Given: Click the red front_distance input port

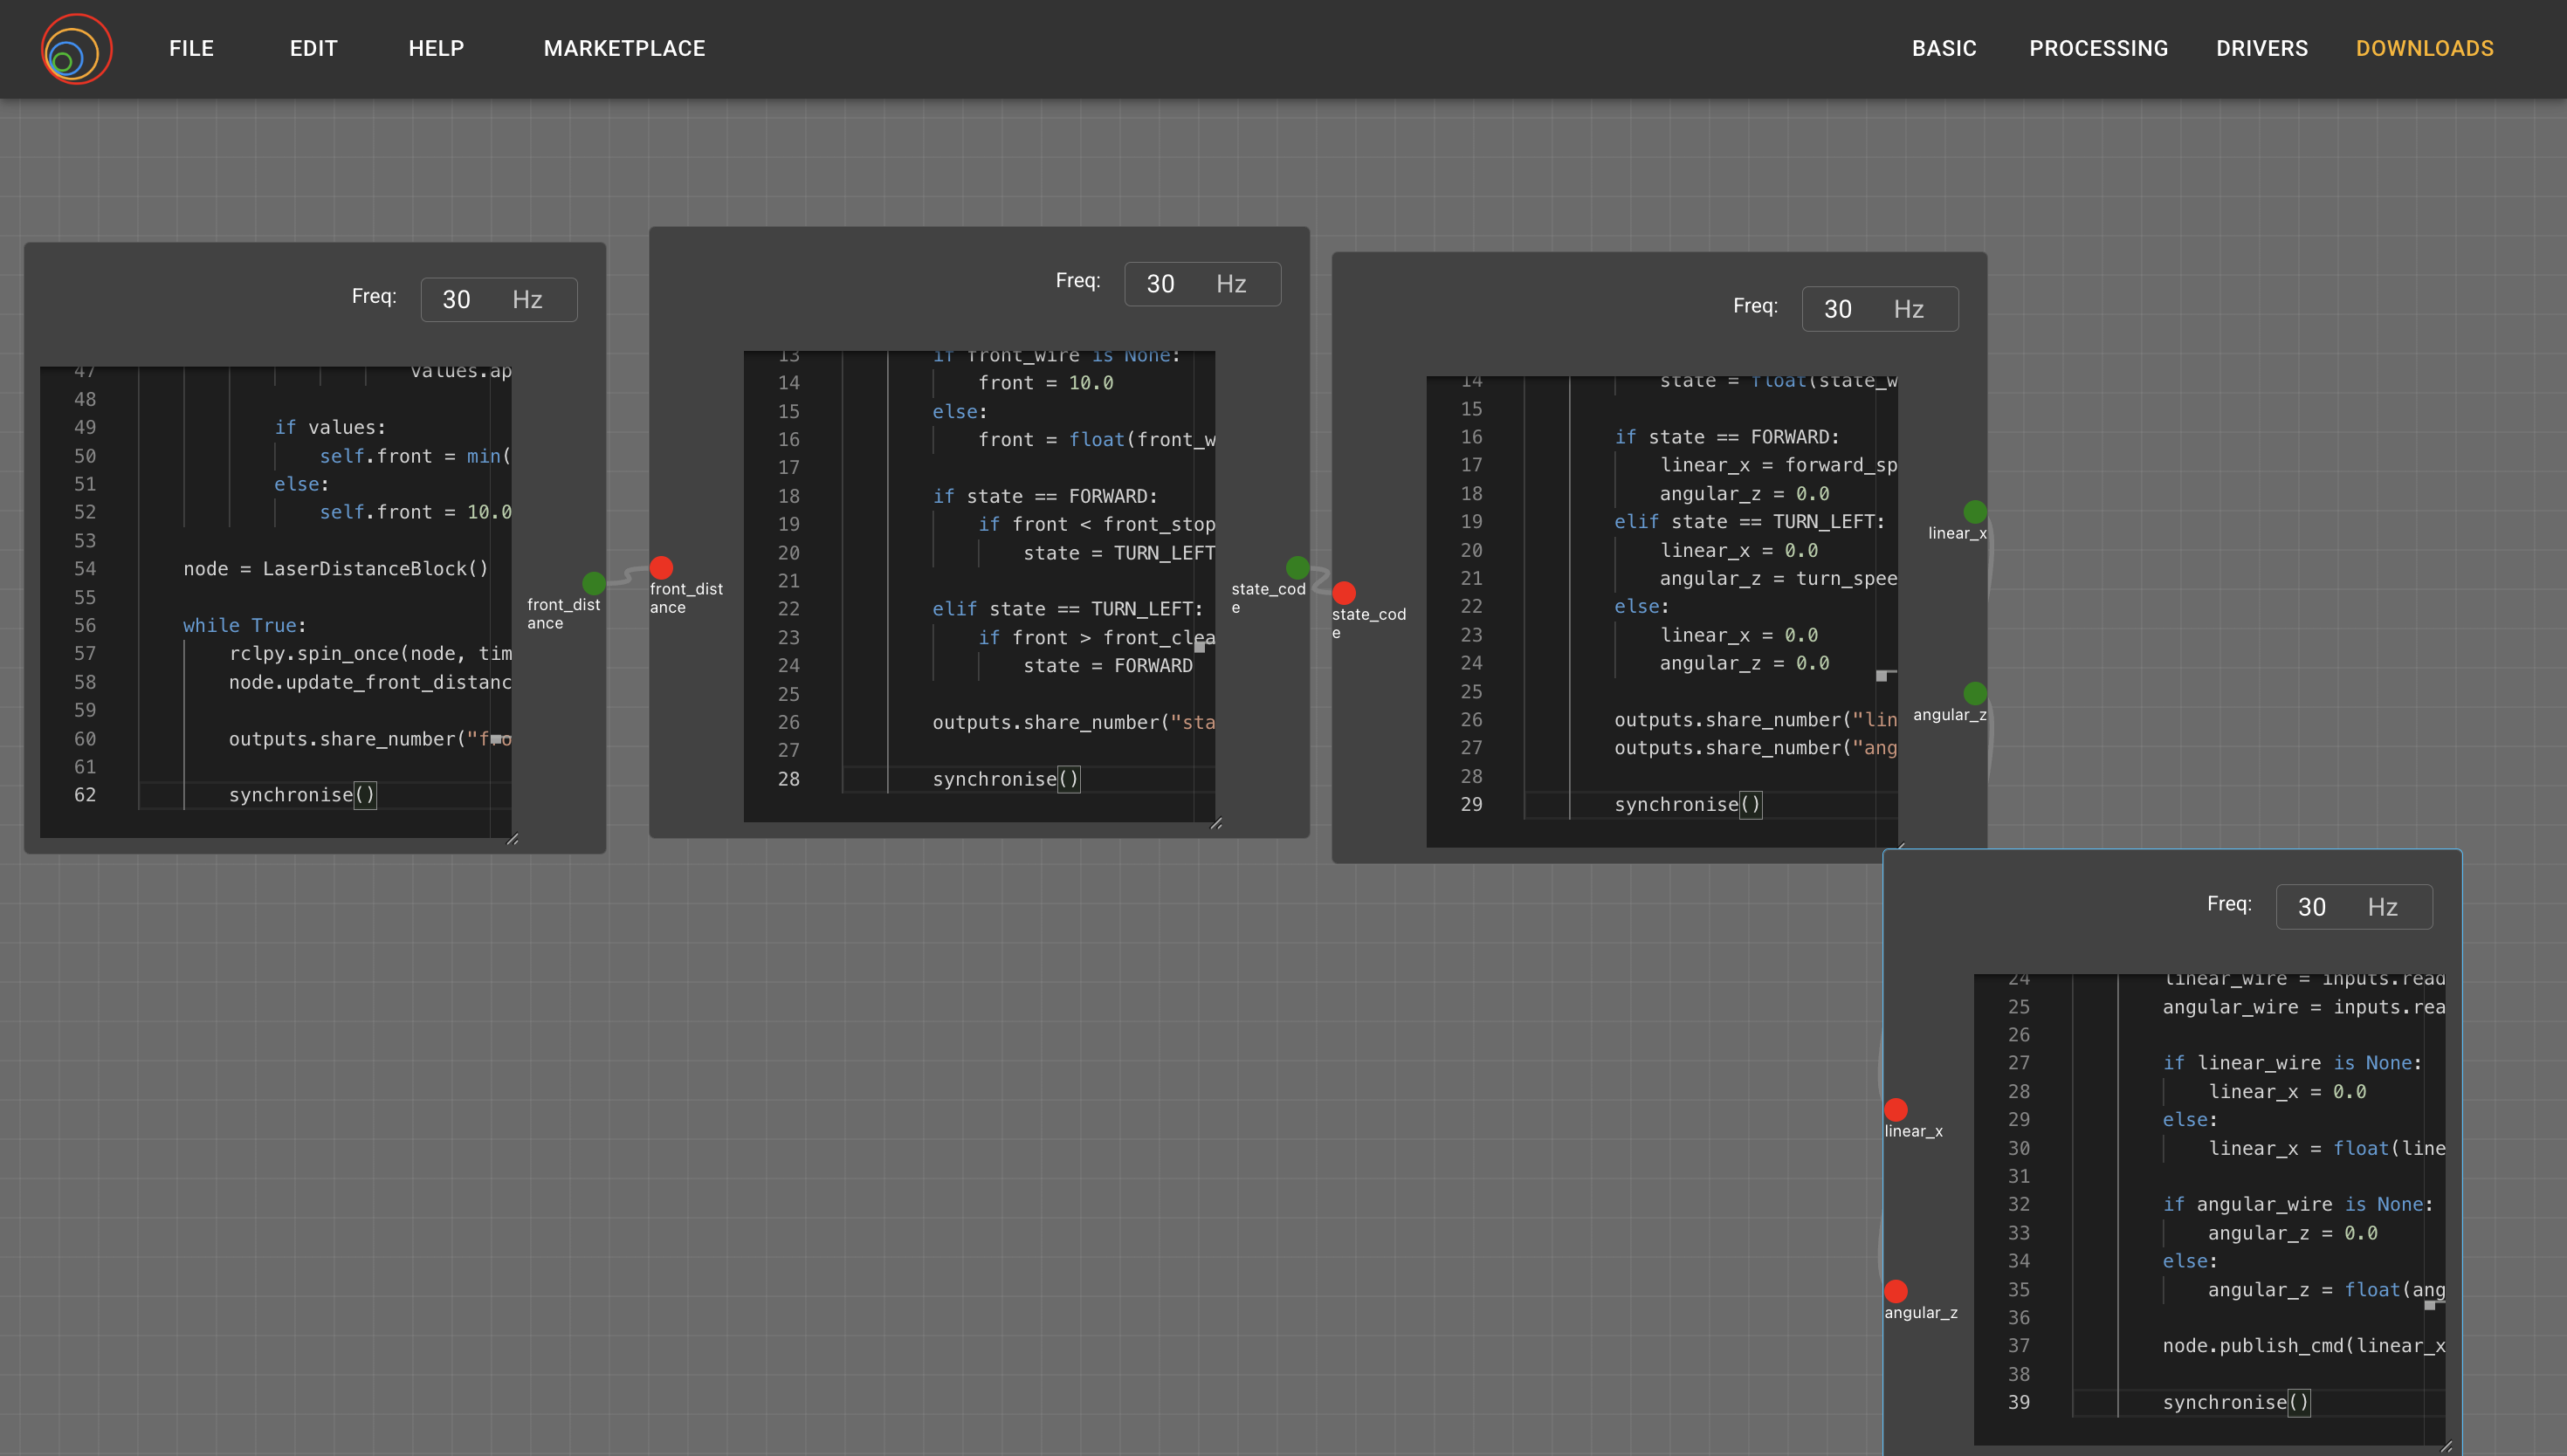Looking at the screenshot, I should (661, 568).
